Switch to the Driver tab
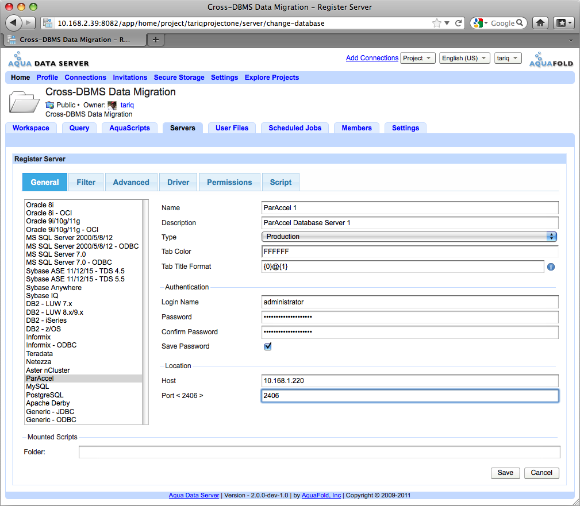 (178, 182)
